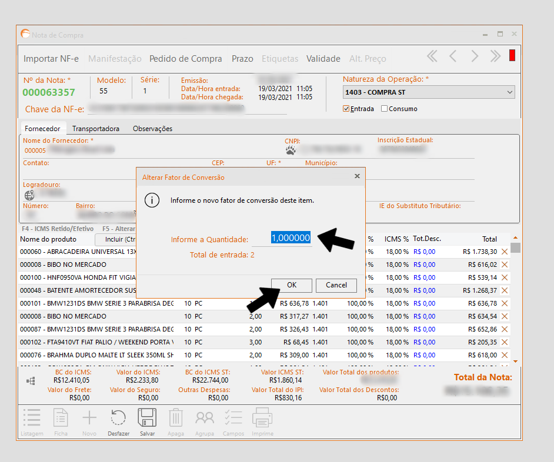This screenshot has width=554, height=462.
Task: Click the product list scrollbar up arrow
Action: pos(516,237)
